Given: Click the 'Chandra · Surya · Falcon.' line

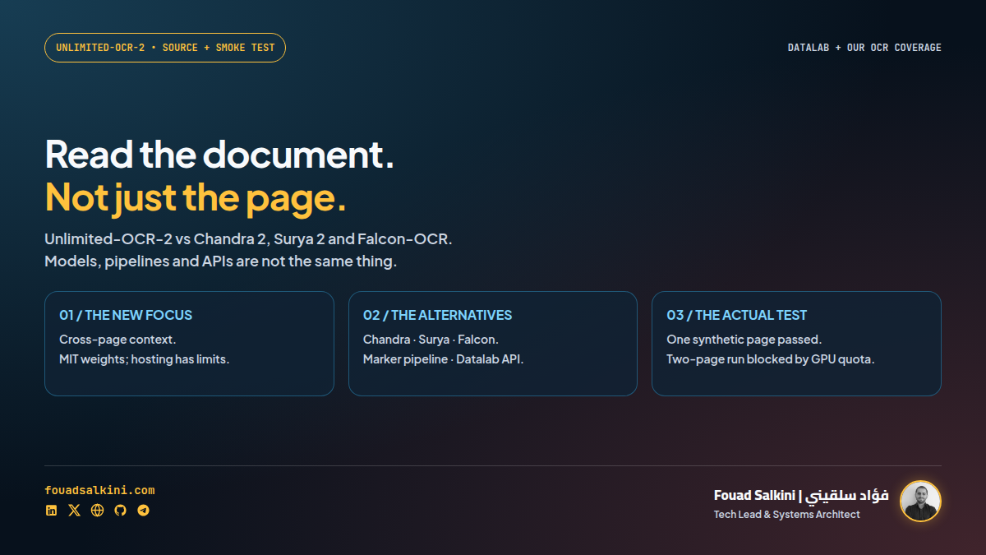Looking at the screenshot, I should (x=431, y=340).
